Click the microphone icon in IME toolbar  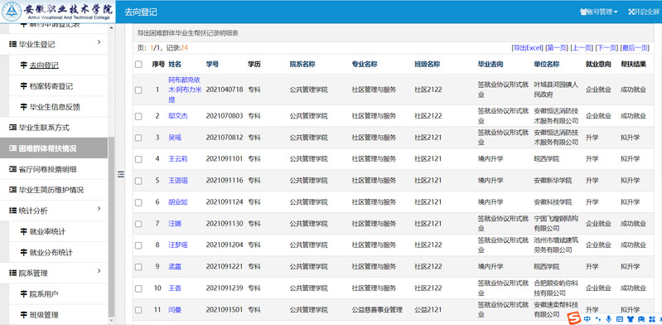(608, 318)
